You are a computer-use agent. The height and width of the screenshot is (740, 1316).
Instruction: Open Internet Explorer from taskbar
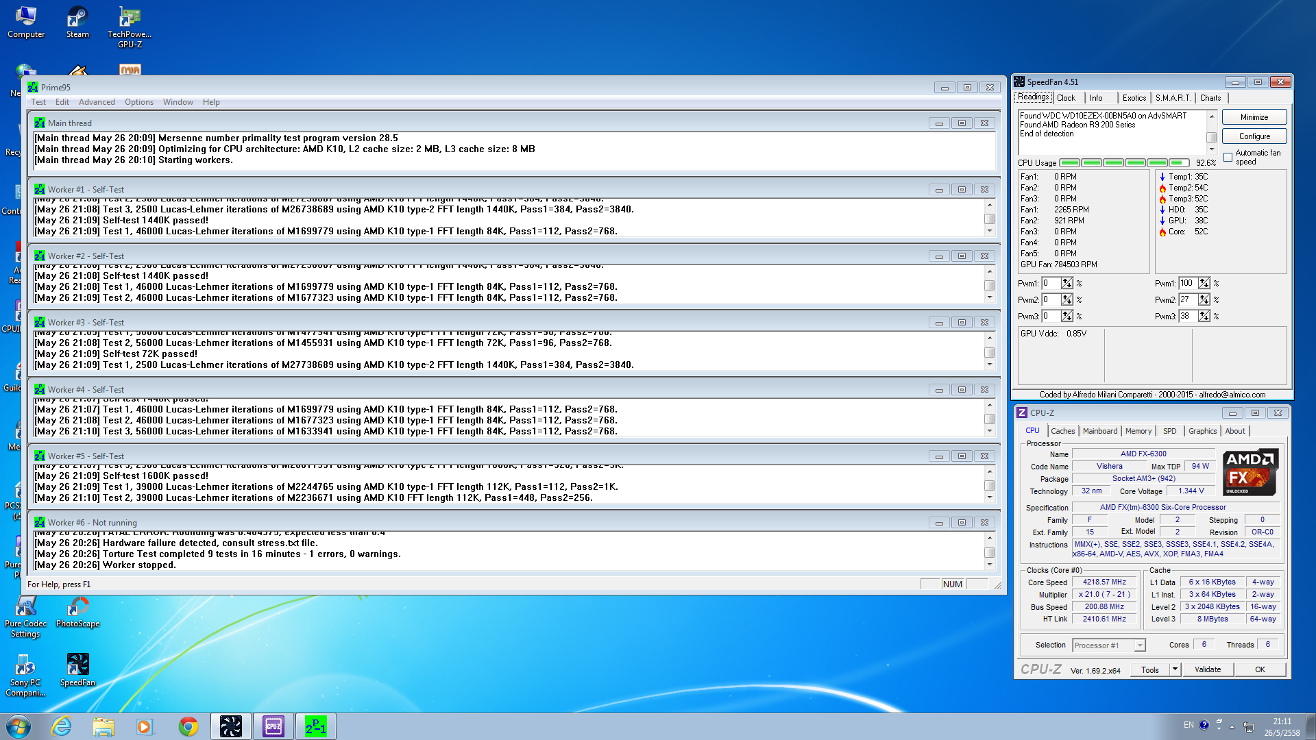click(62, 726)
